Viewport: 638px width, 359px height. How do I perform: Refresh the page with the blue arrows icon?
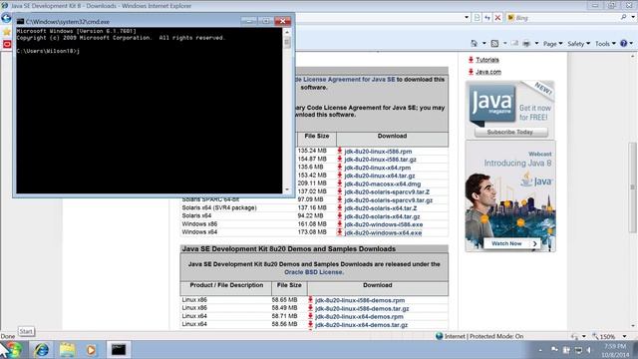point(487,18)
